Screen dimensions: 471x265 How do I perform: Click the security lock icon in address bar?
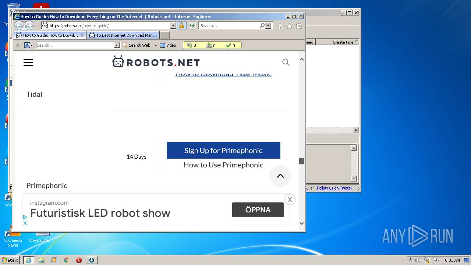coord(181,25)
